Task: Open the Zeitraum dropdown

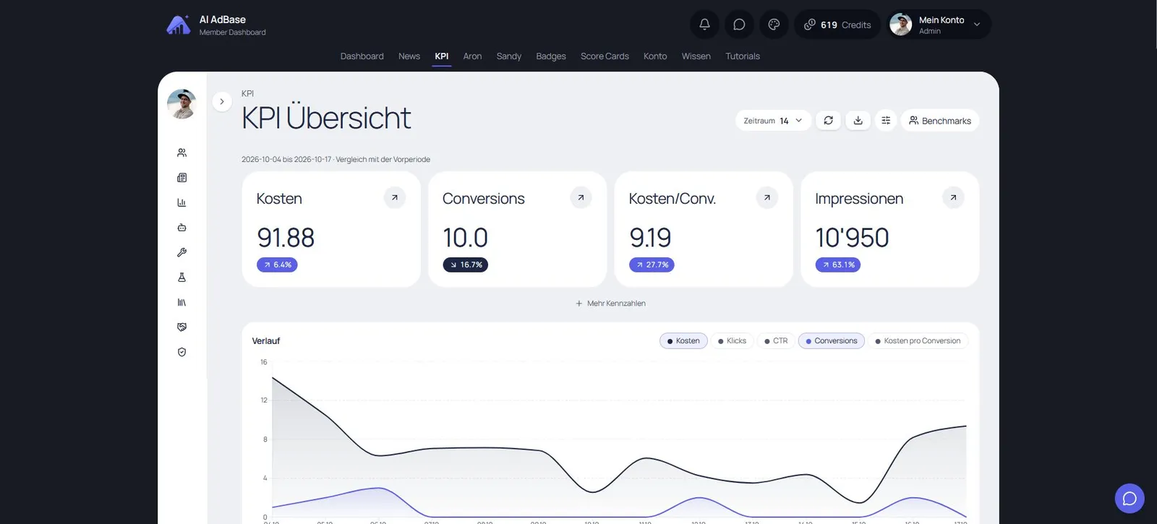Action: coord(773,121)
